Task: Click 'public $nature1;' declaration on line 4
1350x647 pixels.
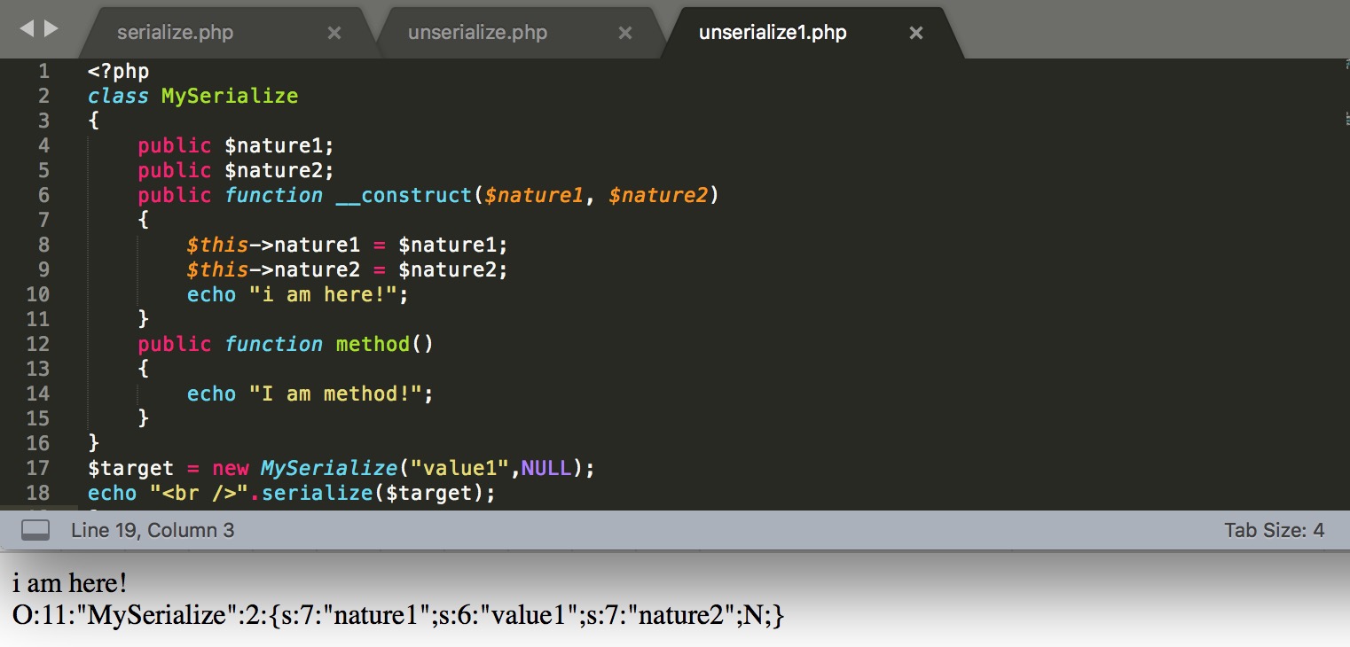Action: (x=236, y=145)
